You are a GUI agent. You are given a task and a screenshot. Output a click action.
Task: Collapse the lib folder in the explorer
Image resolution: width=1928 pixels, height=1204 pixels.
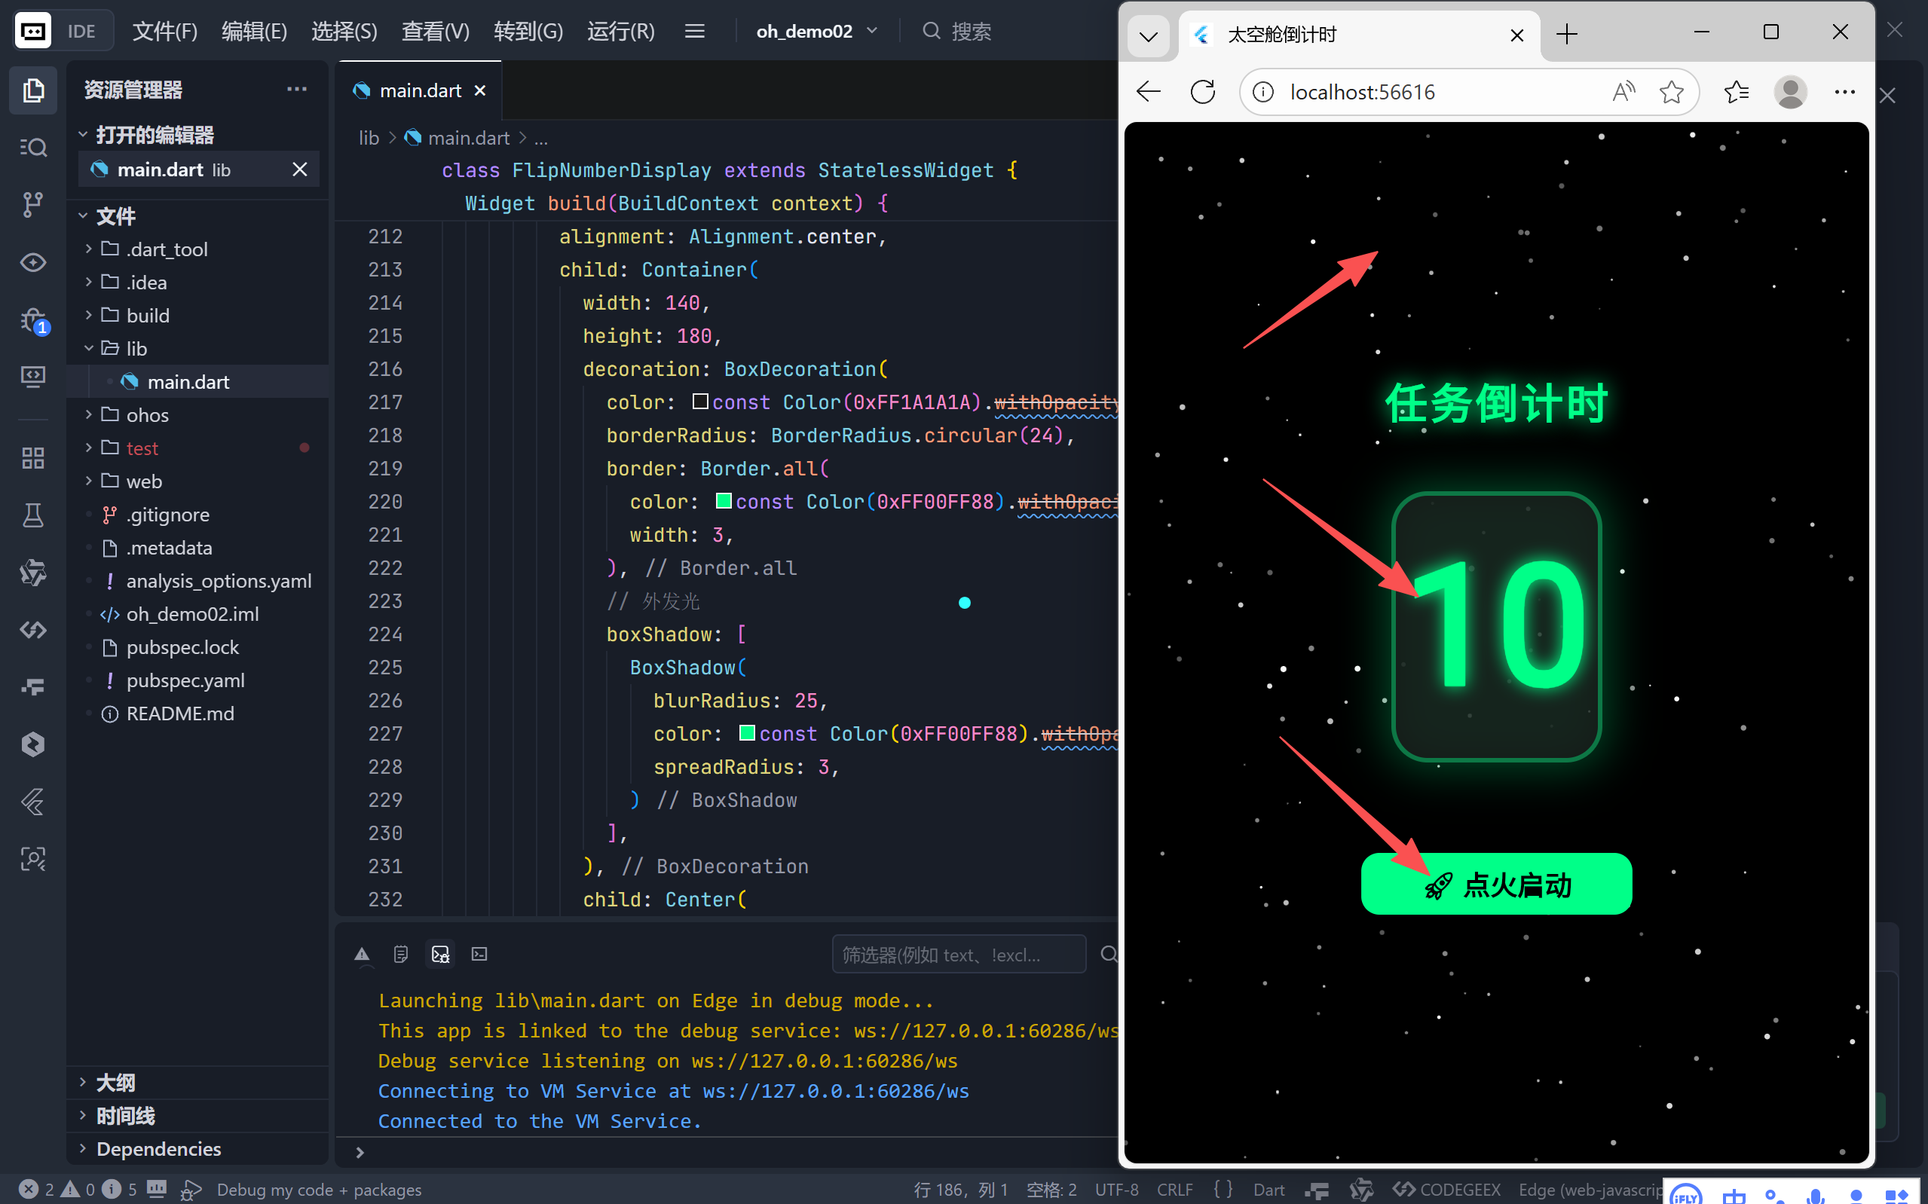(x=90, y=348)
